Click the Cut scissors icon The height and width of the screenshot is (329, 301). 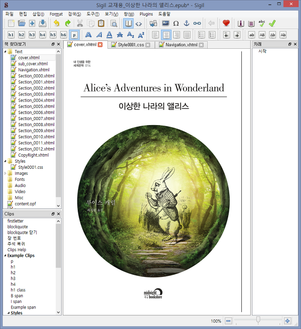point(80,23)
